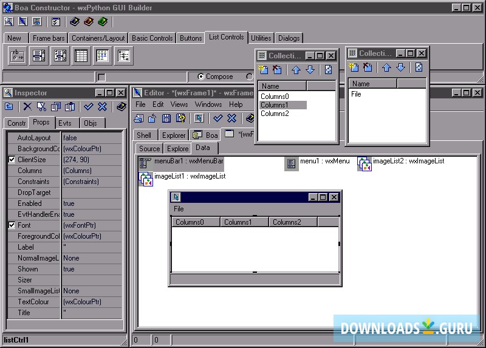Open the Containers/Layout palette tab
This screenshot has width=486, height=348.
pyautogui.click(x=98, y=38)
